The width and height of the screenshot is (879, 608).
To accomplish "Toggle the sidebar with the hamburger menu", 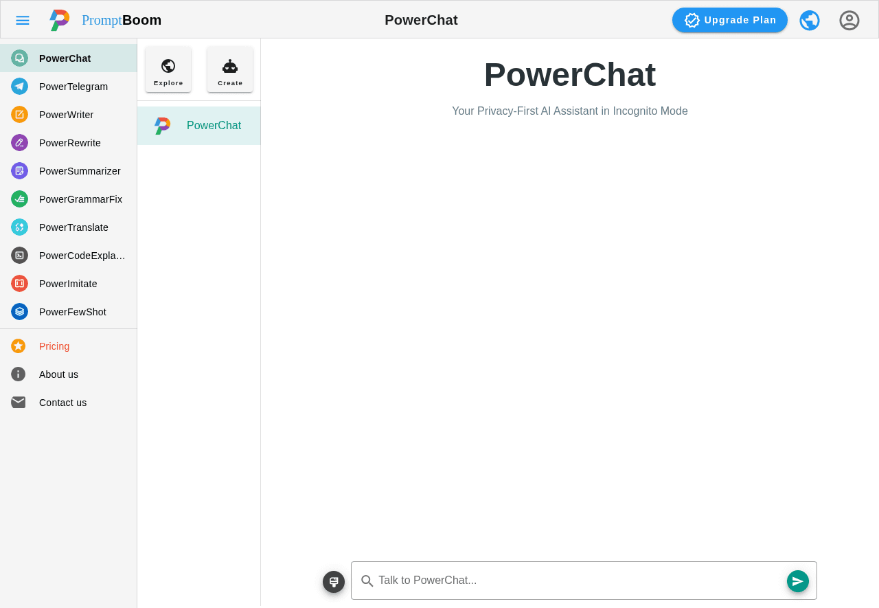I will 22,19.
